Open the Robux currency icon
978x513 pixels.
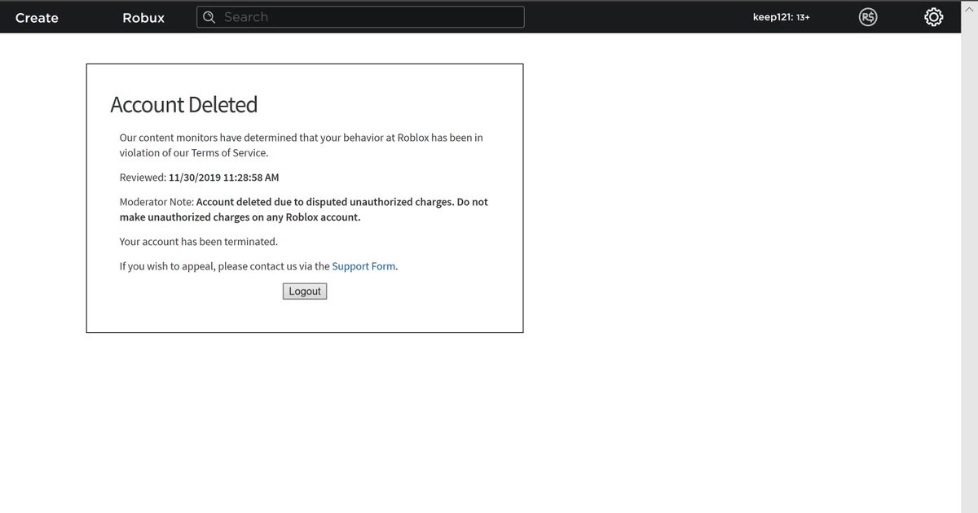click(x=868, y=17)
